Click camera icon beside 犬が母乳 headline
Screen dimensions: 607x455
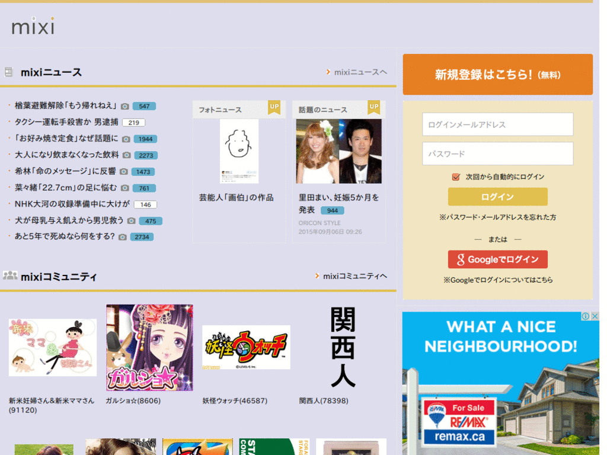click(x=131, y=221)
